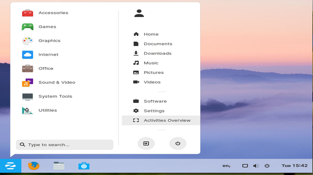313x175 pixels.
Task: Open the Files manager taskbar icon
Action: [59, 166]
